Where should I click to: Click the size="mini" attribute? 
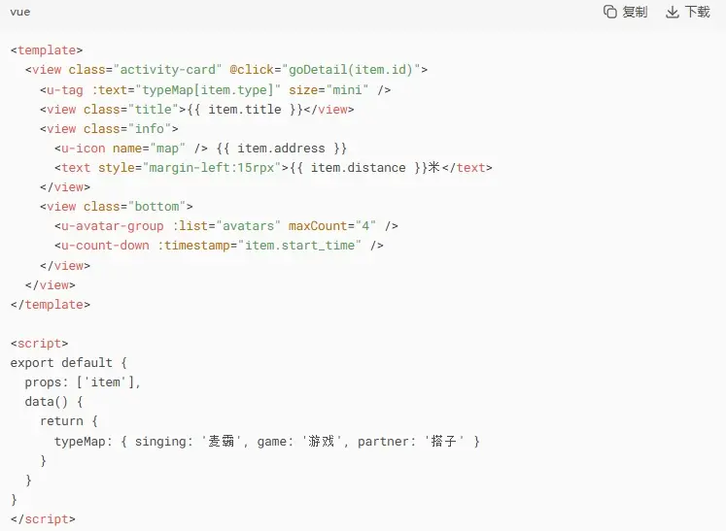[x=328, y=89]
